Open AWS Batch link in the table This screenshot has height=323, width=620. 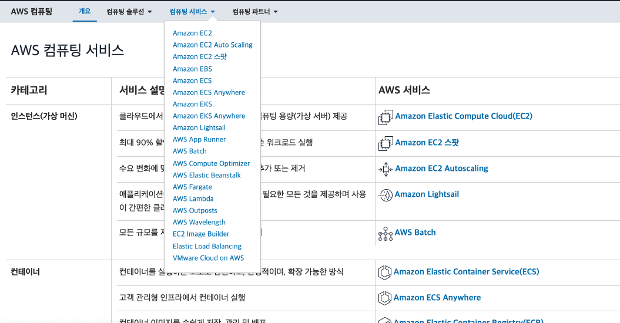click(415, 233)
